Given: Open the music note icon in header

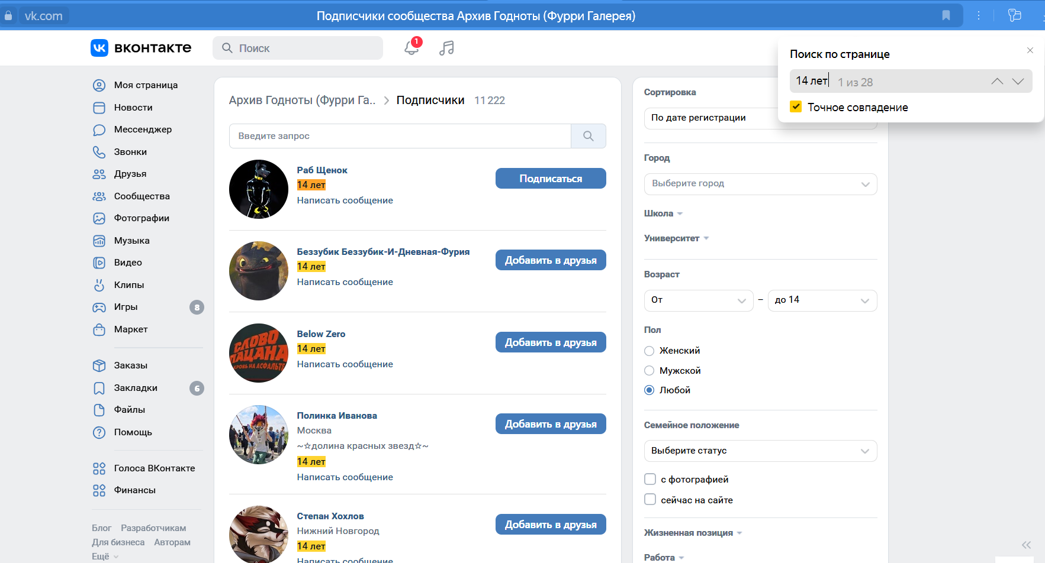Looking at the screenshot, I should point(446,48).
